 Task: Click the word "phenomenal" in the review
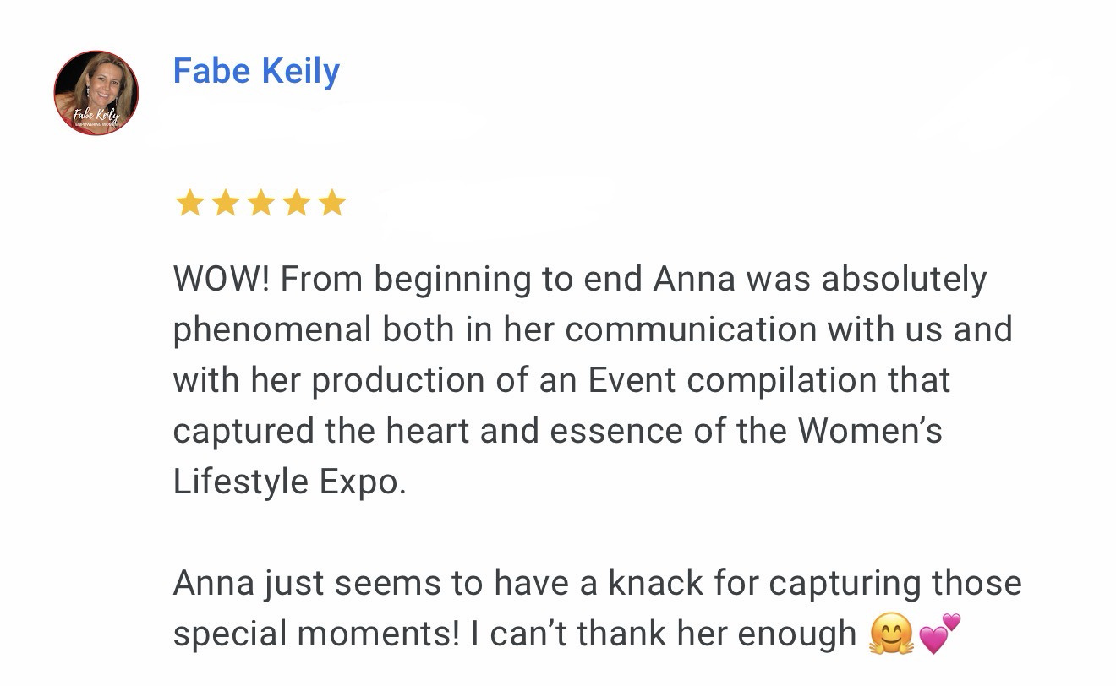pos(272,330)
